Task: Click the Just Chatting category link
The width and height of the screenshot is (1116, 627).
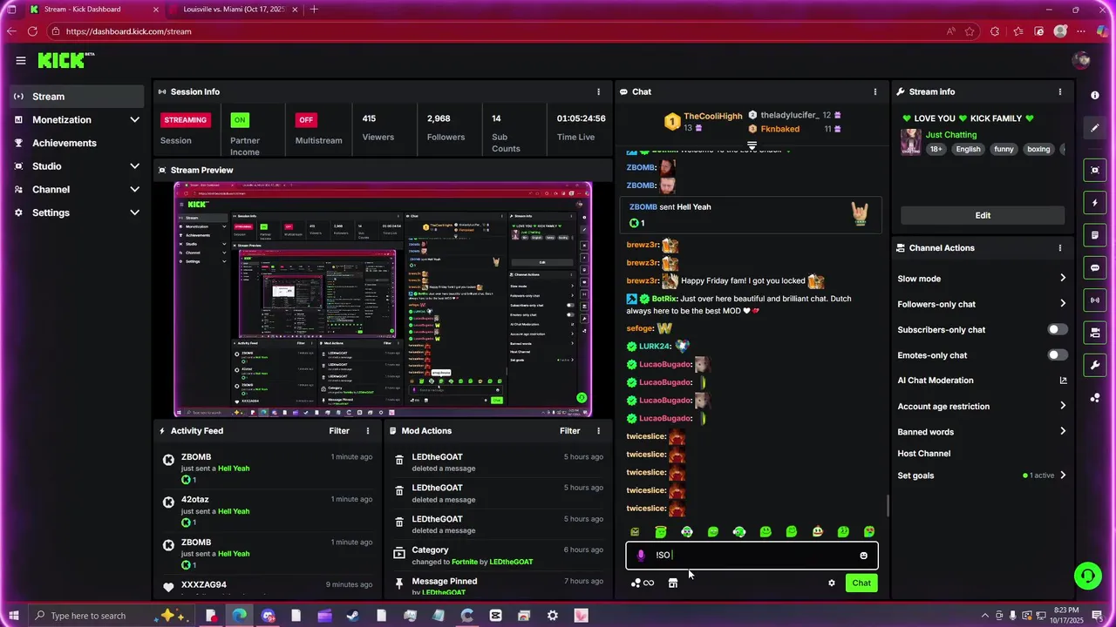Action: (951, 135)
